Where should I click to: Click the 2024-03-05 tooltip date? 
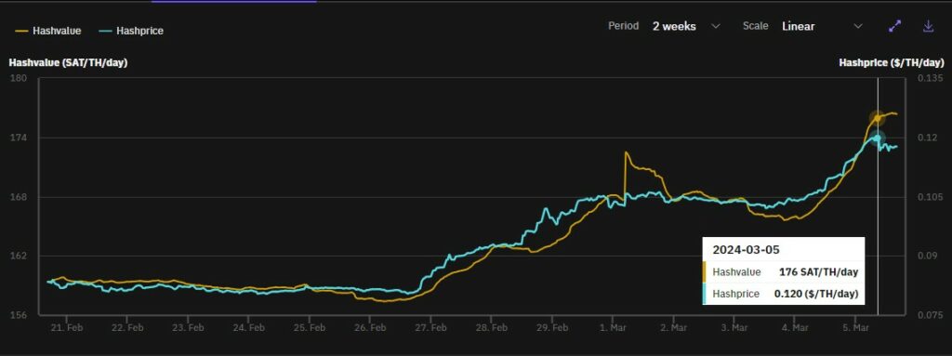(747, 250)
